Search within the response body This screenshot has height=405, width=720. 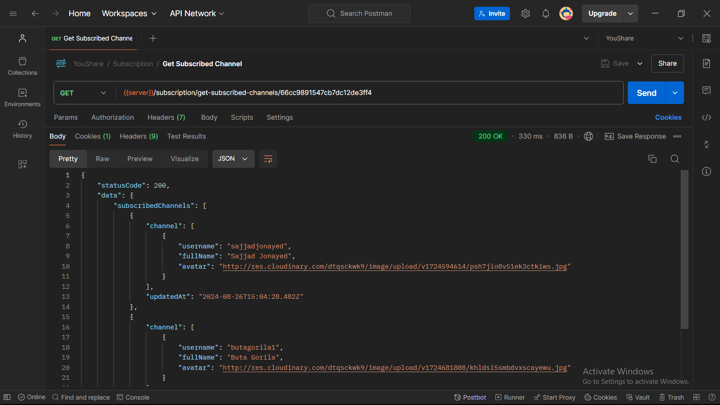(x=675, y=159)
